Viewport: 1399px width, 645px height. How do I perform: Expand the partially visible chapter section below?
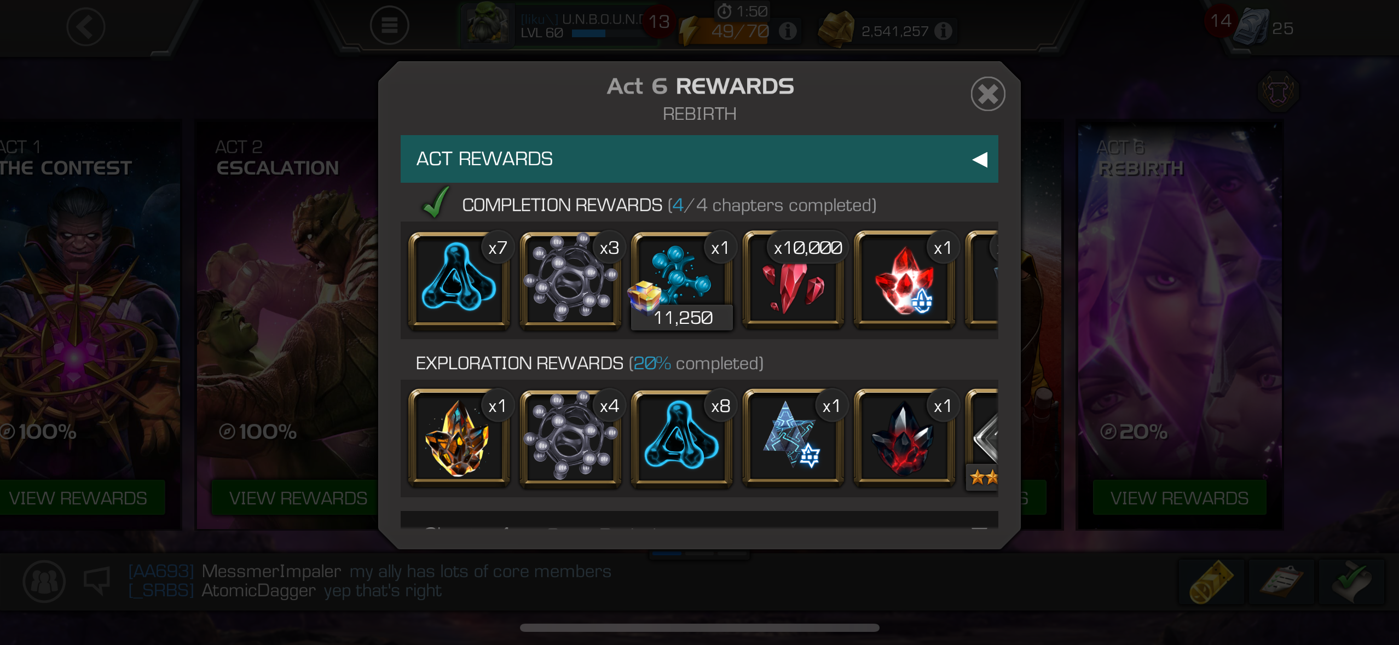point(699,520)
